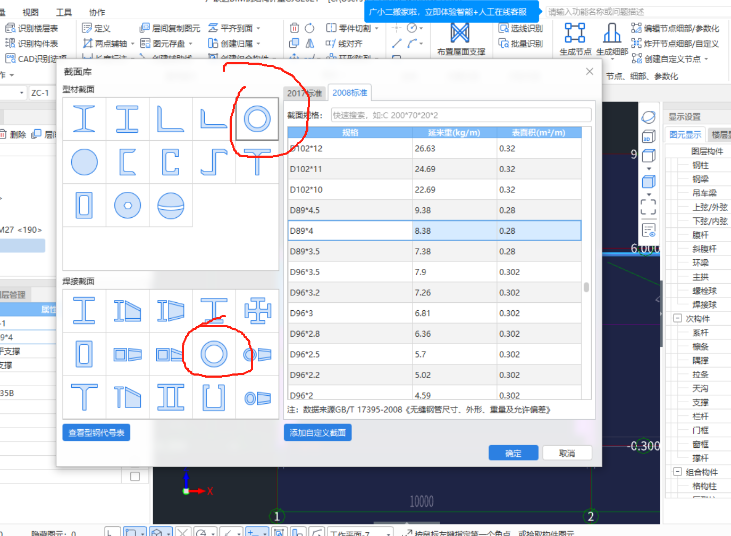The width and height of the screenshot is (731, 536).
Task: Pick the lipped C-channel profile
Action: point(171,162)
